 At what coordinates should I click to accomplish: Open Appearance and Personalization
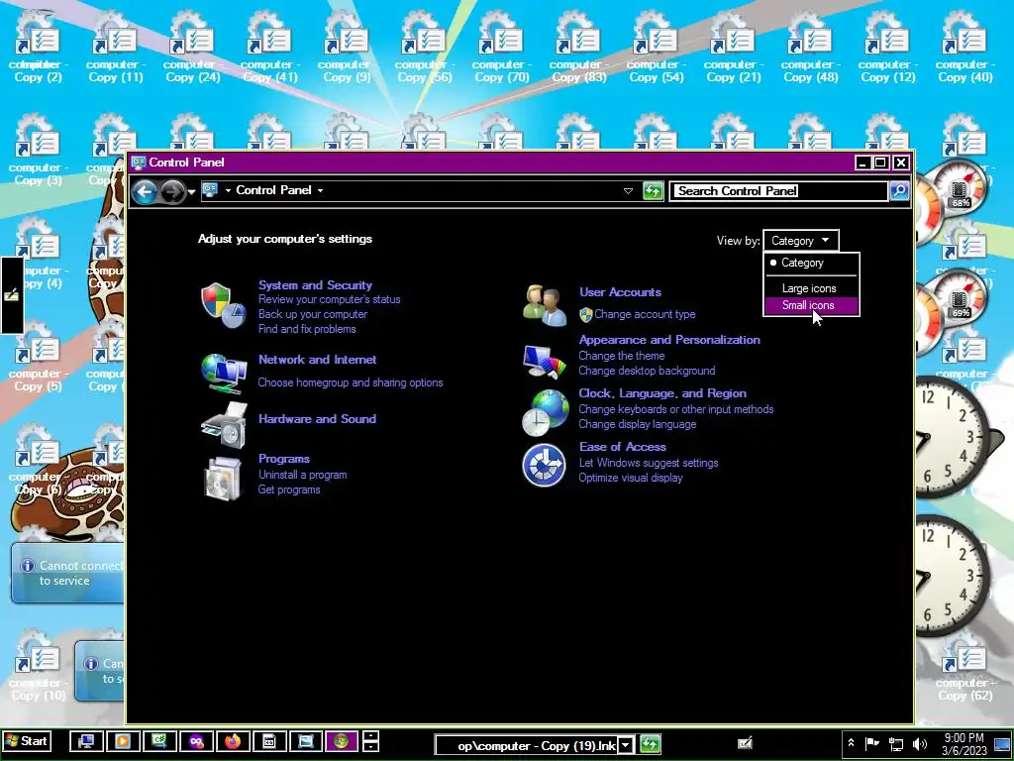pos(669,340)
